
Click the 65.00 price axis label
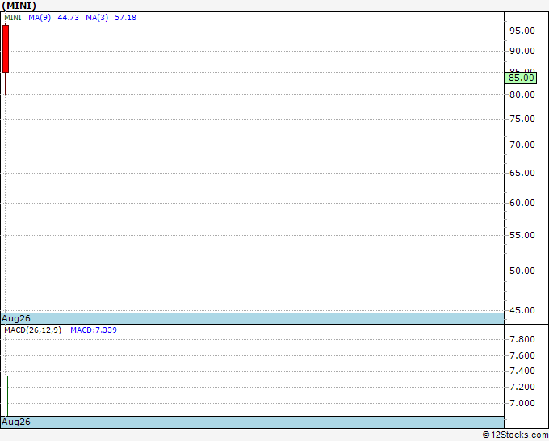pos(522,173)
